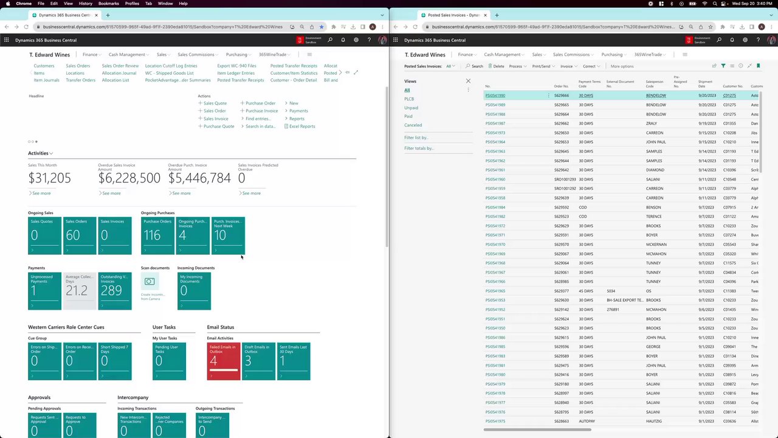Click user avatar in left window header
The height and width of the screenshot is (438, 778).
point(382,40)
